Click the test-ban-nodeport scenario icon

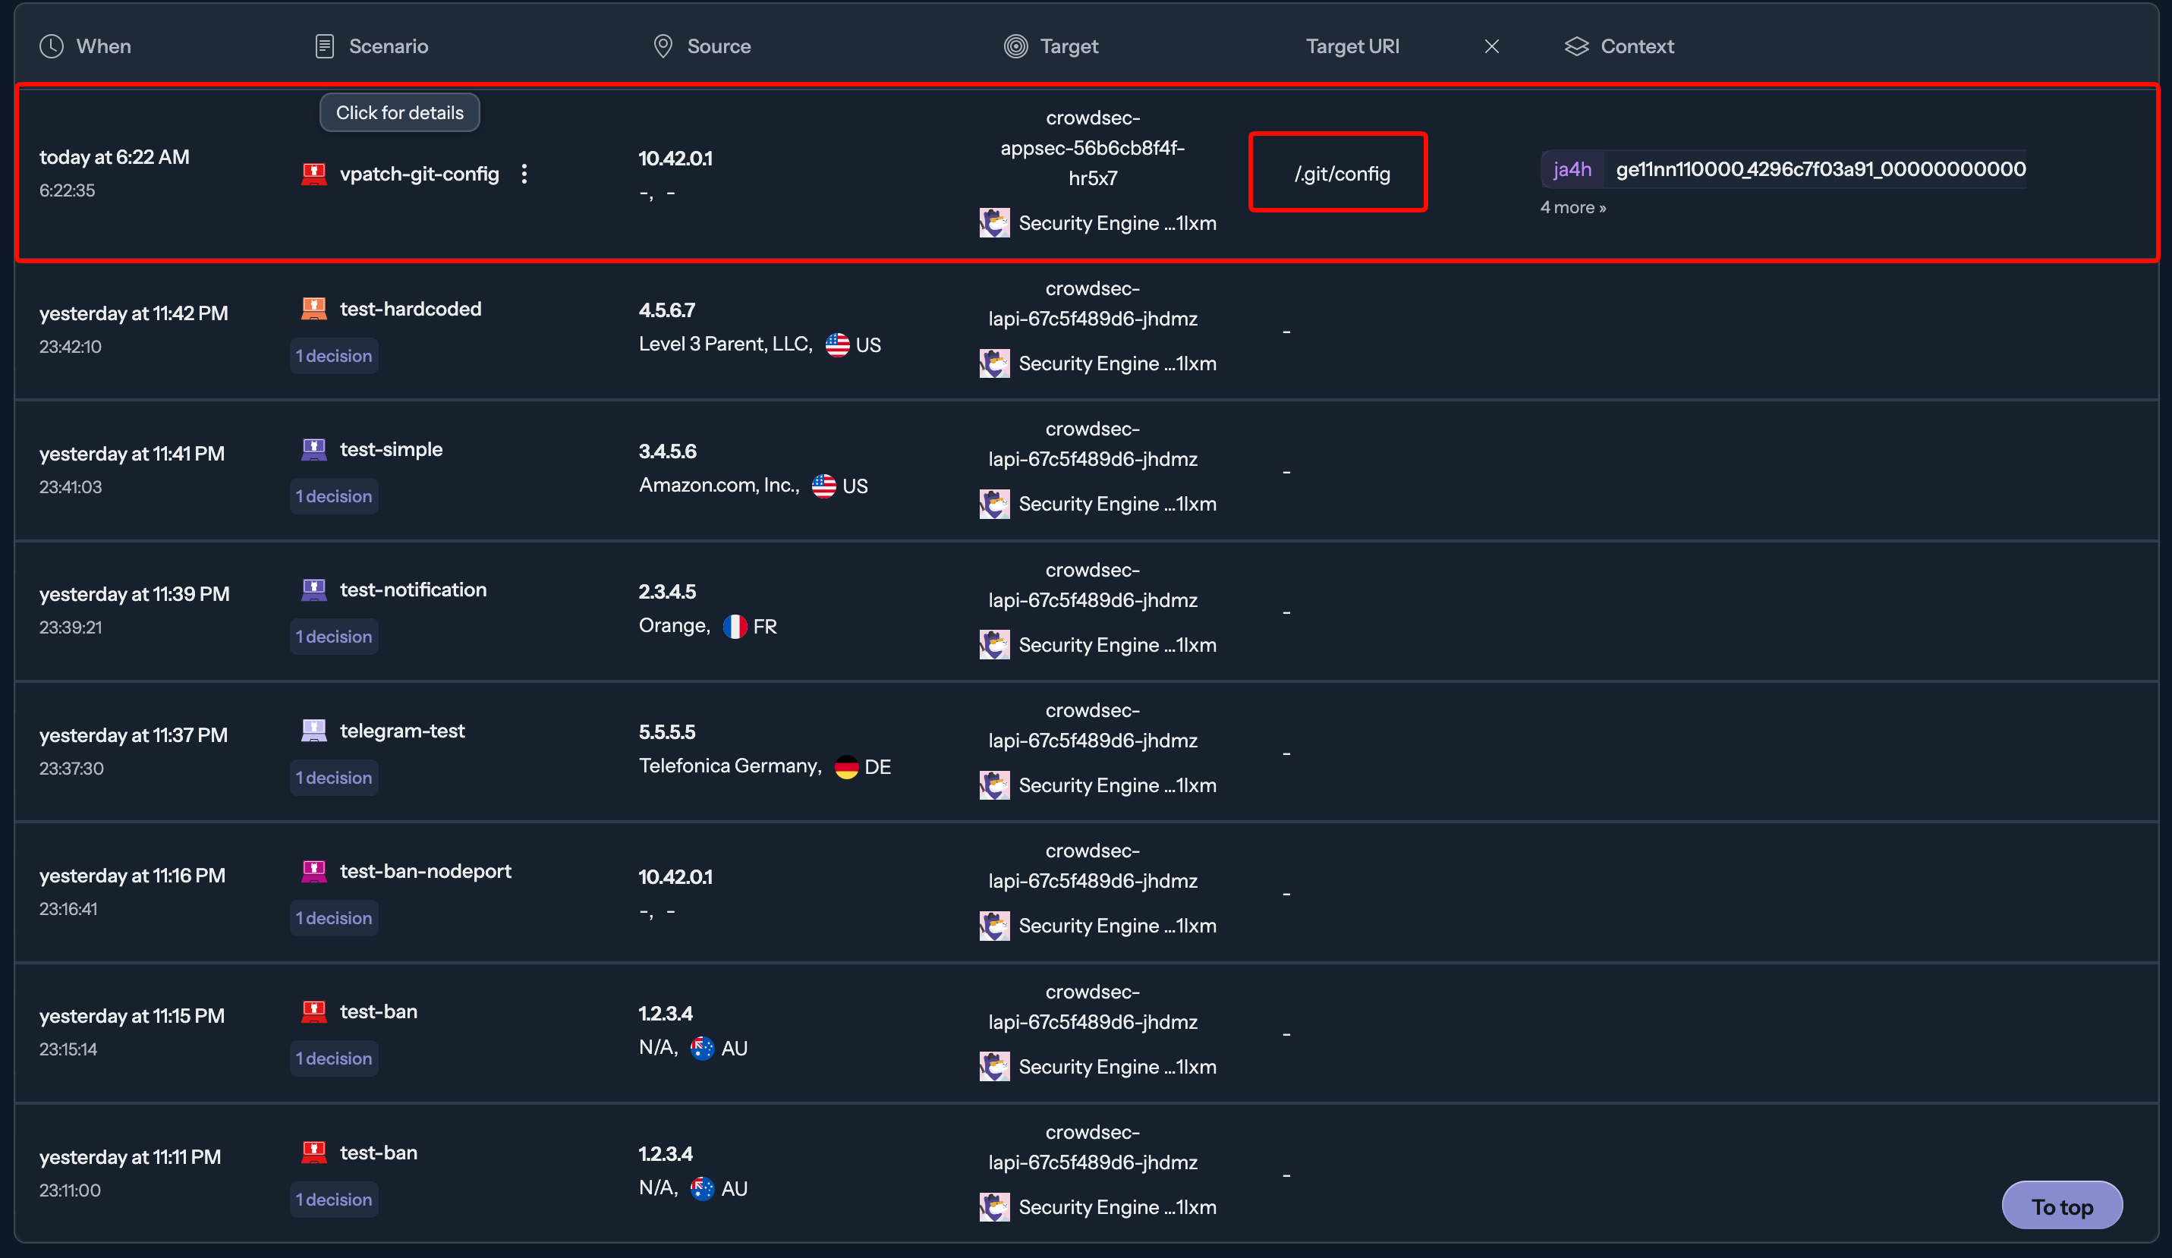(313, 871)
